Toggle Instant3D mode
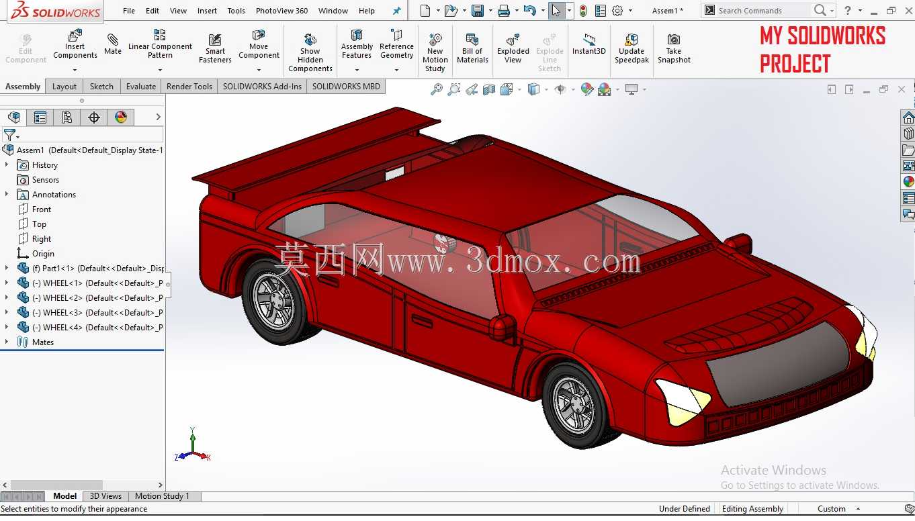The height and width of the screenshot is (521, 915). coord(589,44)
